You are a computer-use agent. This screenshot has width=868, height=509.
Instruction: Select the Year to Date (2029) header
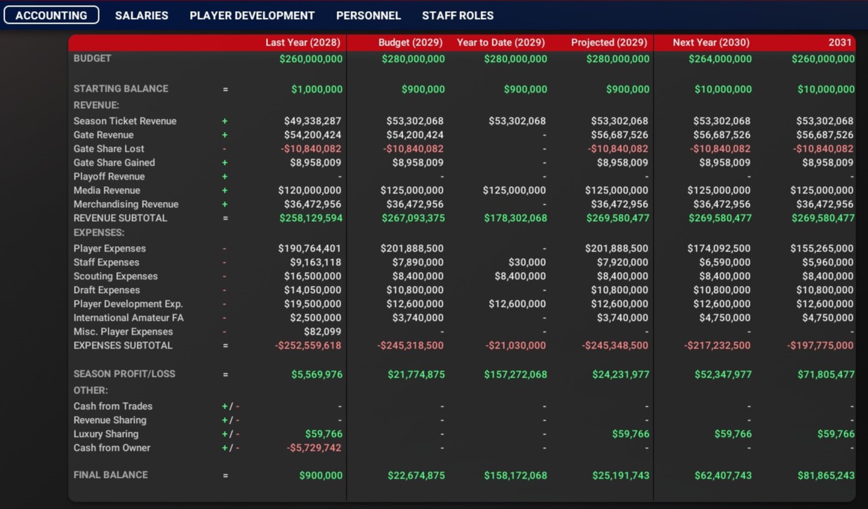[x=500, y=42]
